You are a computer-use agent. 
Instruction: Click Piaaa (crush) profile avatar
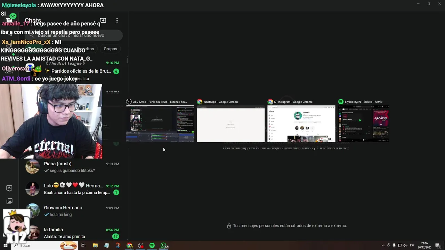coord(32,167)
